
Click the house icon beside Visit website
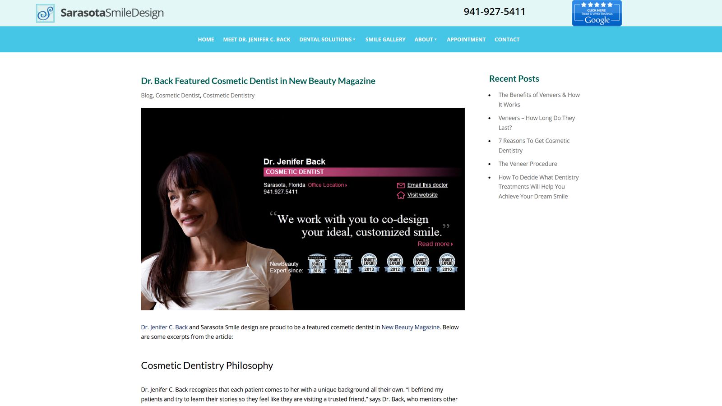401,195
